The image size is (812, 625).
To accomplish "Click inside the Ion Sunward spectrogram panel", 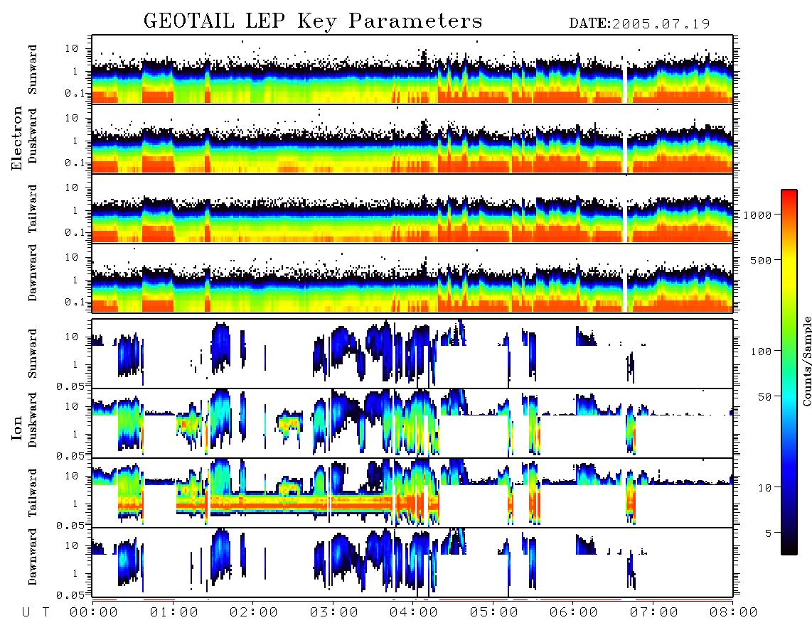I will point(412,354).
